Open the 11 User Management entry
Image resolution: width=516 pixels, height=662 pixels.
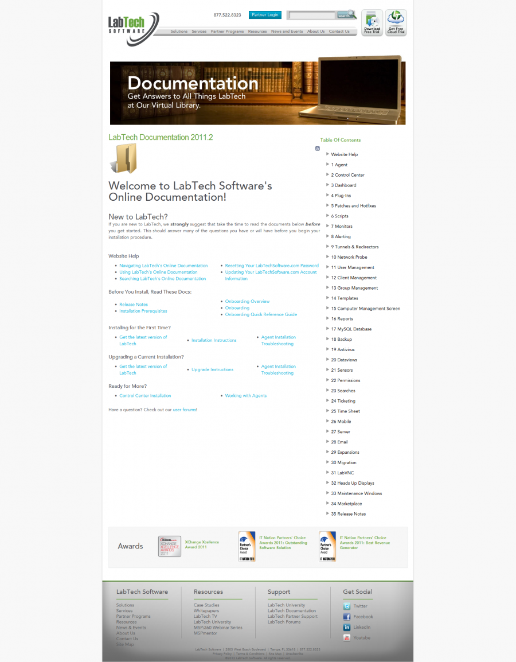(353, 267)
